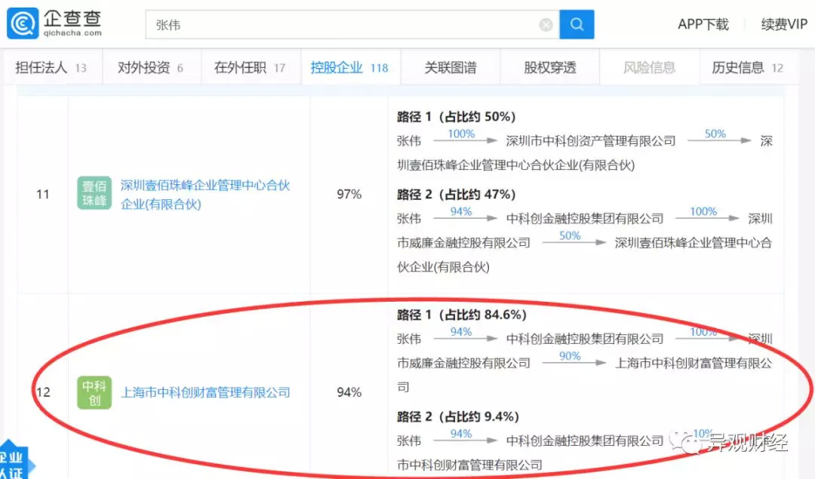Click the 中科创 company logo badge

tap(94, 393)
